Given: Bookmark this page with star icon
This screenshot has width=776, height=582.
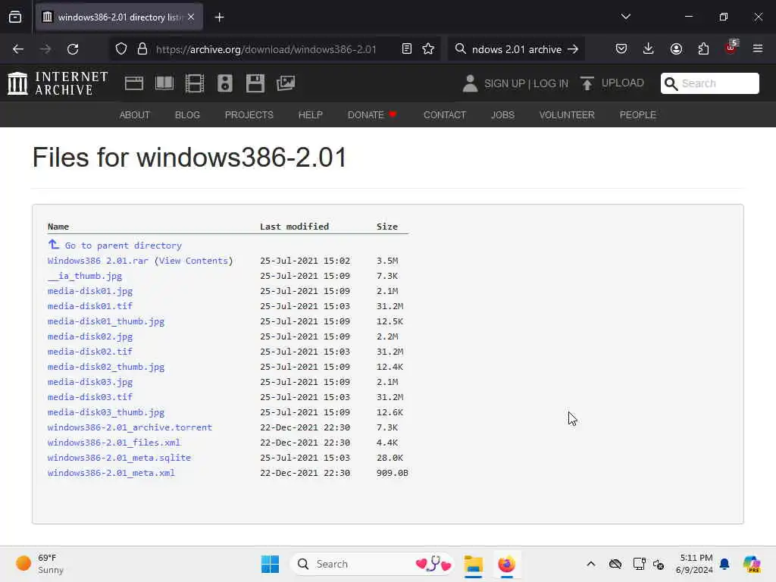Looking at the screenshot, I should 428,49.
